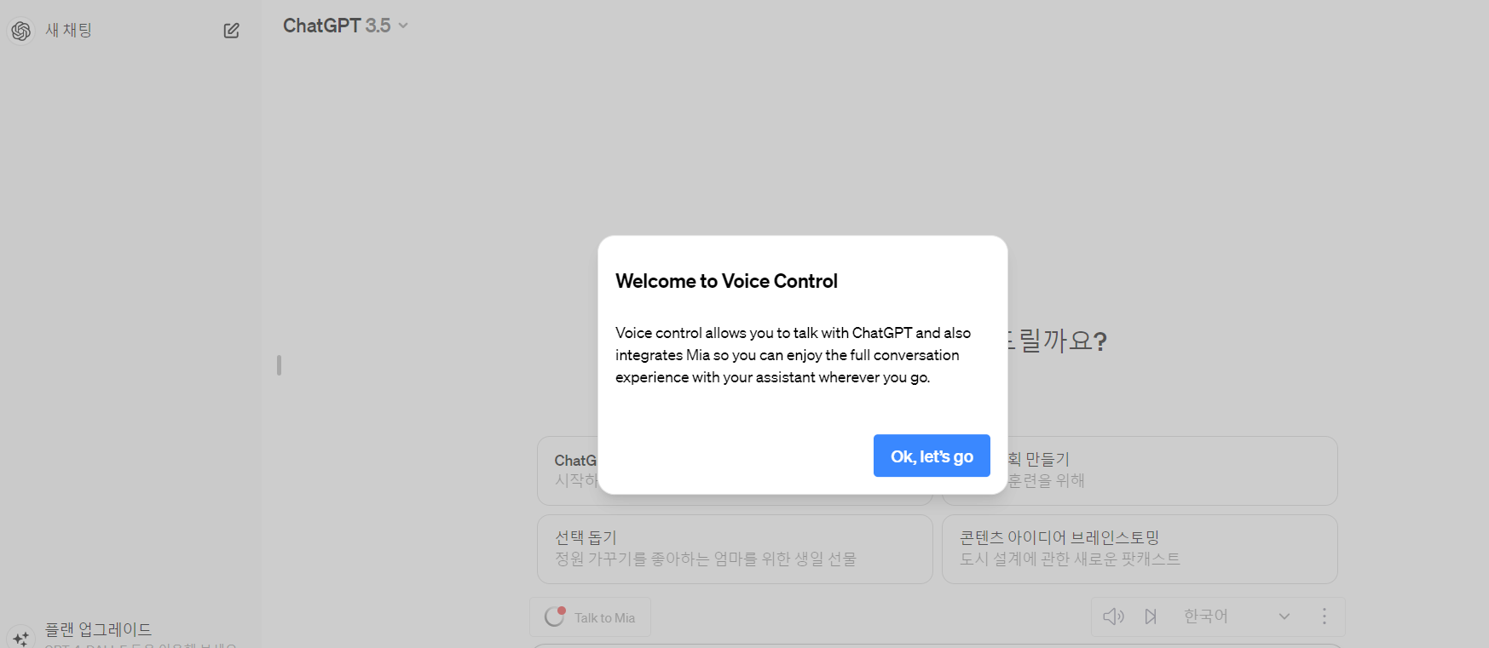The height and width of the screenshot is (648, 1489).
Task: Select the 선택 돕기 suggestion card
Action: click(735, 549)
